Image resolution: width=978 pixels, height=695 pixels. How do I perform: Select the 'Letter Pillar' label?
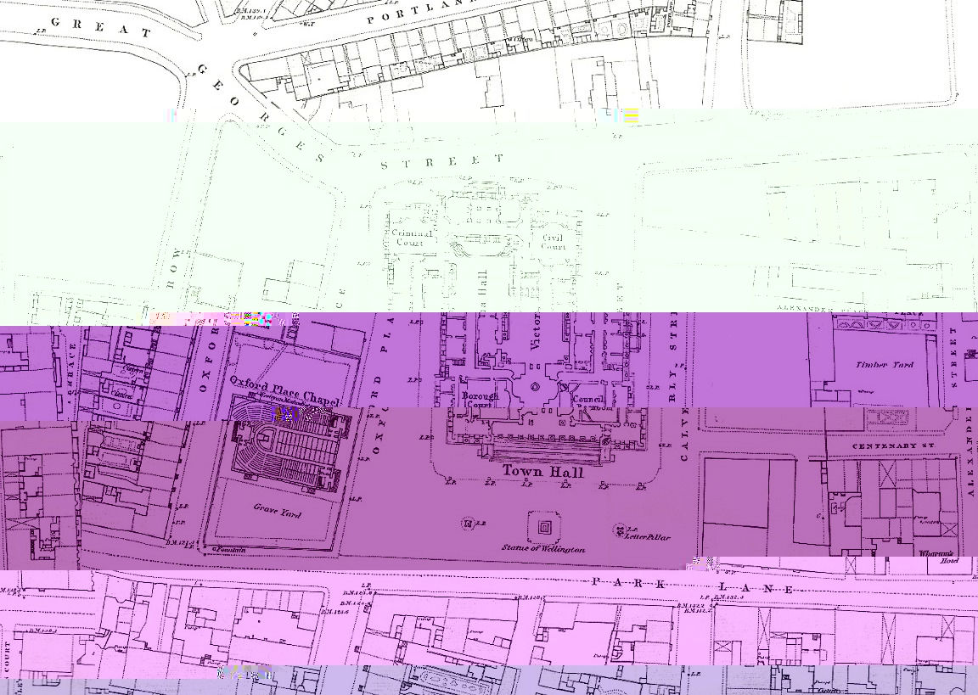click(x=648, y=536)
